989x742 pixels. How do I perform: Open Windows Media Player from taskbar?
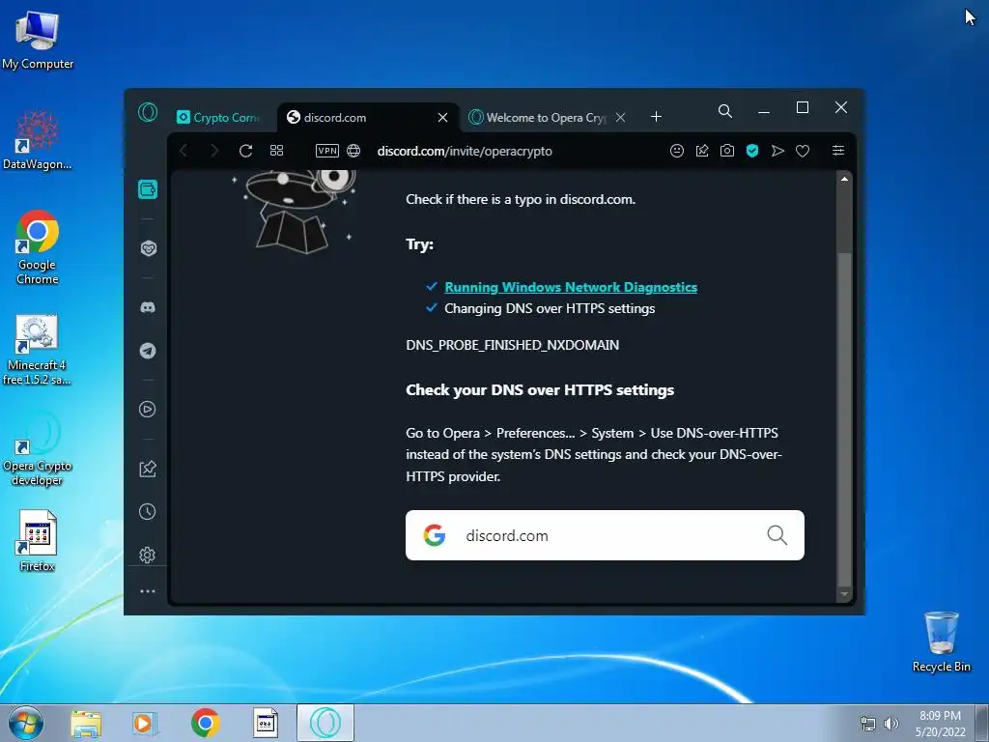[145, 723]
